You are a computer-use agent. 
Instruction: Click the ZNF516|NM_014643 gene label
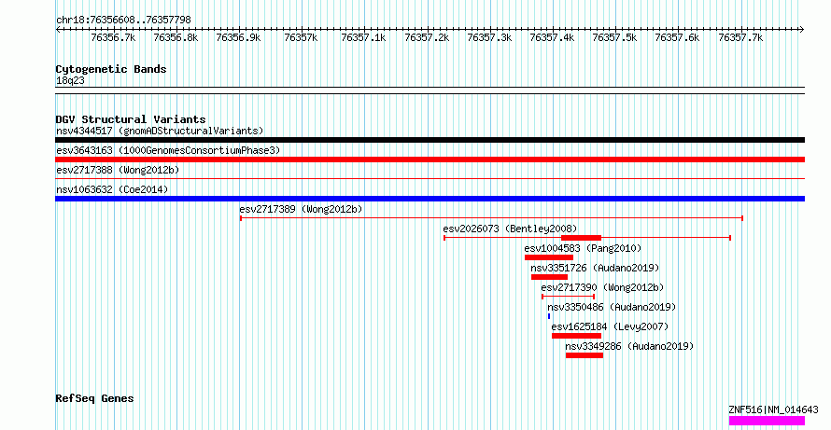point(773,409)
